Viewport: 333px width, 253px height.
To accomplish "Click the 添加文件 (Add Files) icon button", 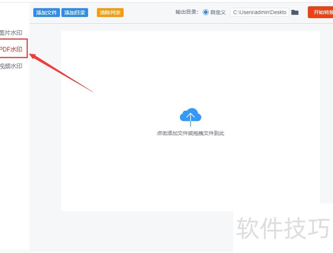I will [x=46, y=12].
